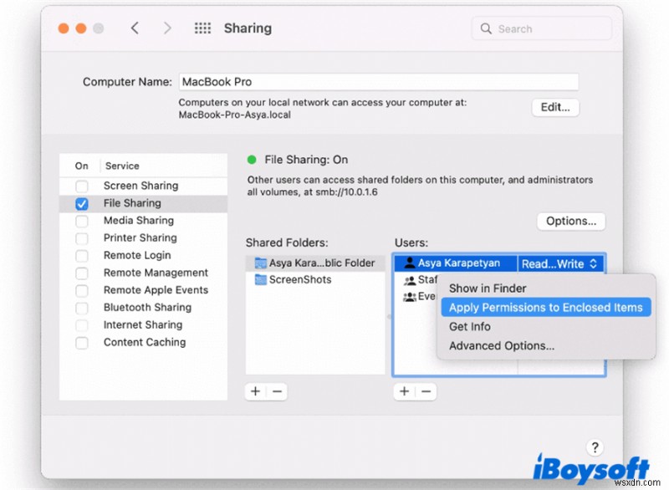Open the Read & Write permissions dropdown

(x=561, y=263)
